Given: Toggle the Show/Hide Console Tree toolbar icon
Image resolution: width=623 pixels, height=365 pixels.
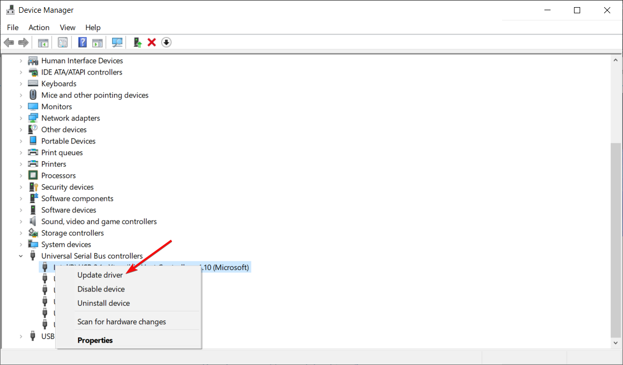Looking at the screenshot, I should [43, 42].
